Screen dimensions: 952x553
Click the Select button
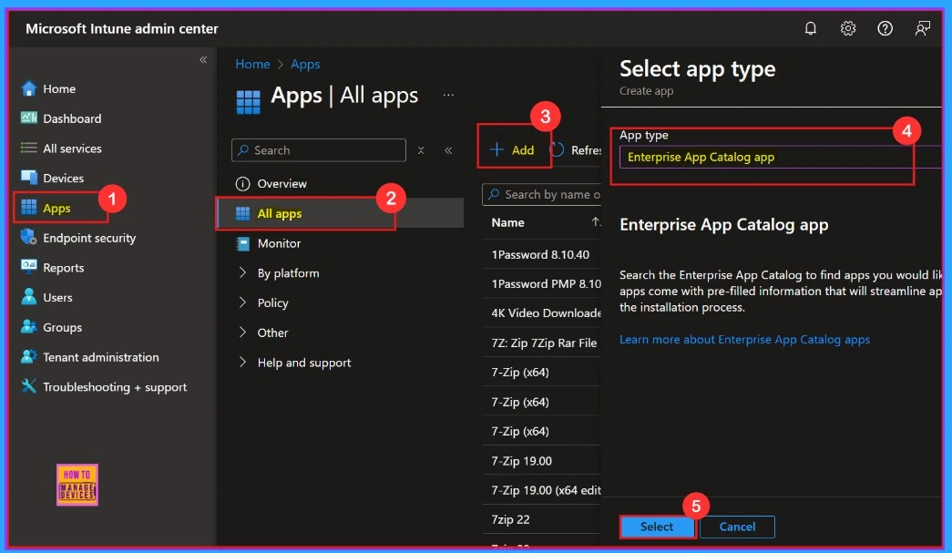[x=656, y=527]
